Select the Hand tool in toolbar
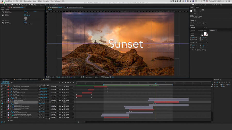Image resolution: width=232 pixels, height=130 pixels. point(5,5)
